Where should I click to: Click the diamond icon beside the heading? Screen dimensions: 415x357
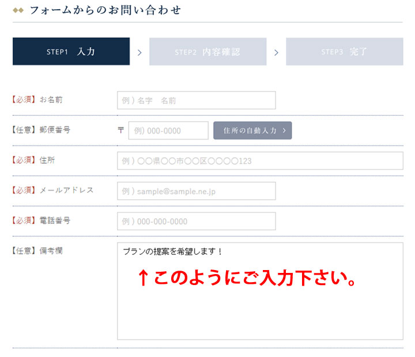click(18, 10)
